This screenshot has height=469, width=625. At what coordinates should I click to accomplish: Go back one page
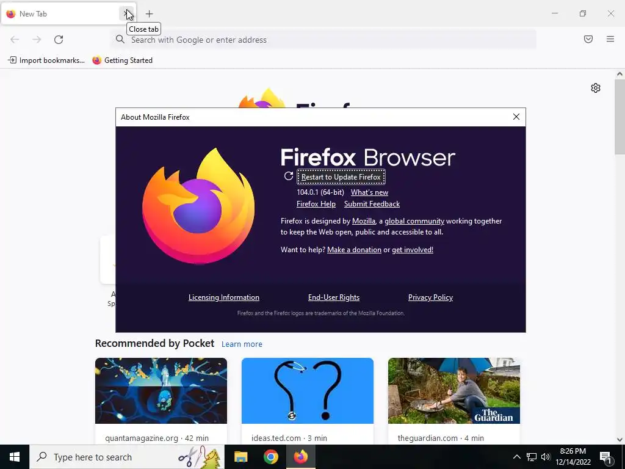coord(15,40)
